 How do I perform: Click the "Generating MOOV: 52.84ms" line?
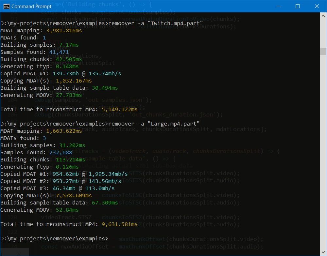[x=39, y=210]
